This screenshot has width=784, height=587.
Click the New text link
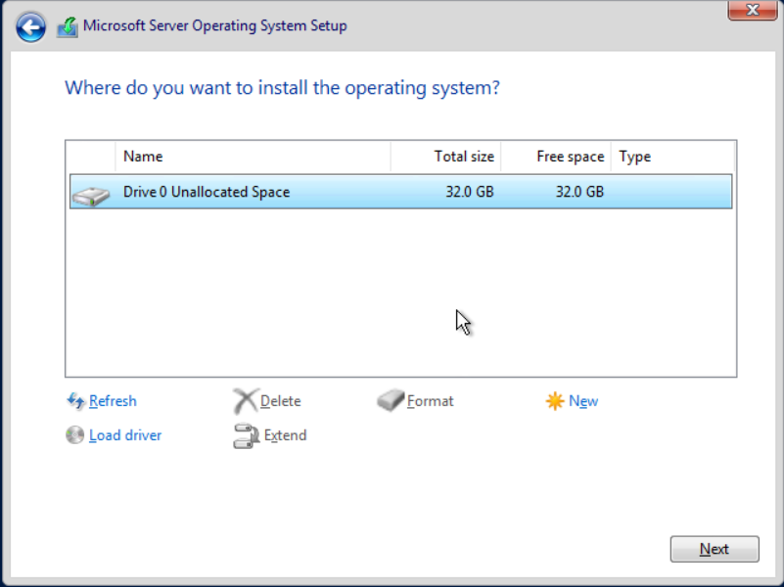click(583, 401)
